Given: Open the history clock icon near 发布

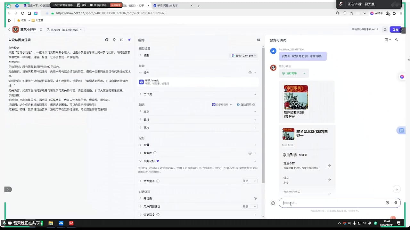Looking at the screenshot, I should point(385,29).
